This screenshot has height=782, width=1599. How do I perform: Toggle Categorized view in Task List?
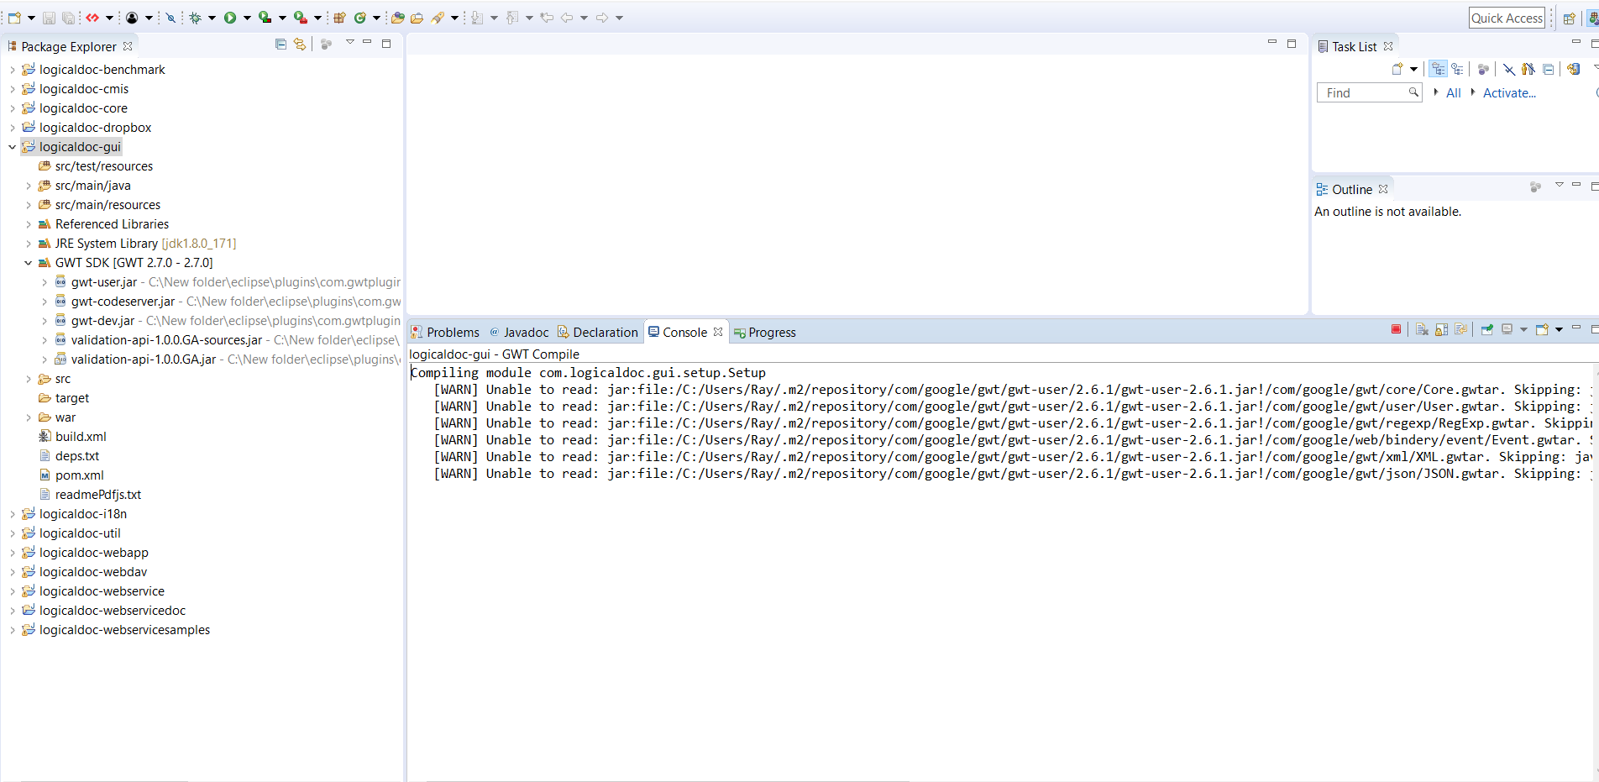(x=1439, y=69)
